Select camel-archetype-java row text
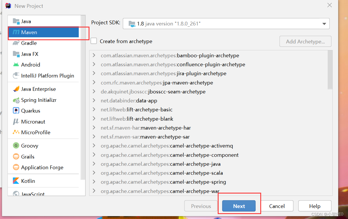 (161, 164)
